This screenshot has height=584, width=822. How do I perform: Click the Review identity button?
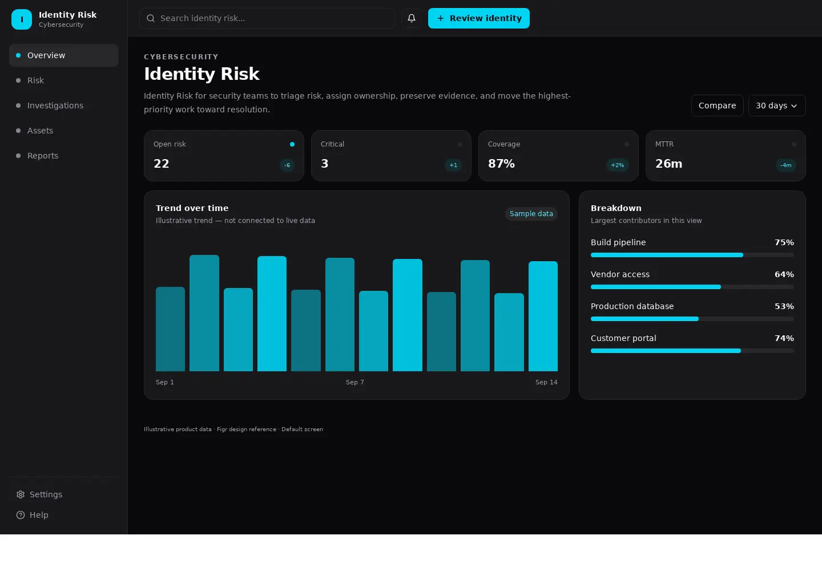tap(479, 18)
